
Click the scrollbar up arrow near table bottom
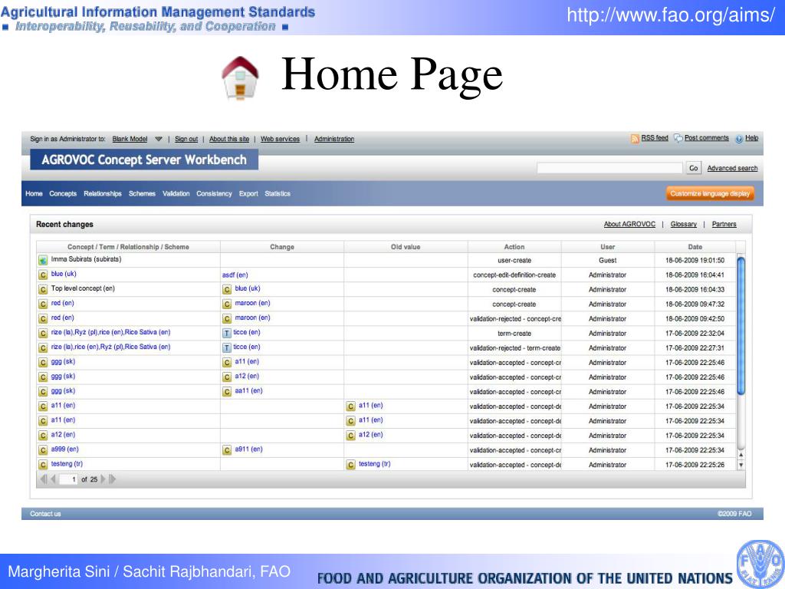(741, 455)
